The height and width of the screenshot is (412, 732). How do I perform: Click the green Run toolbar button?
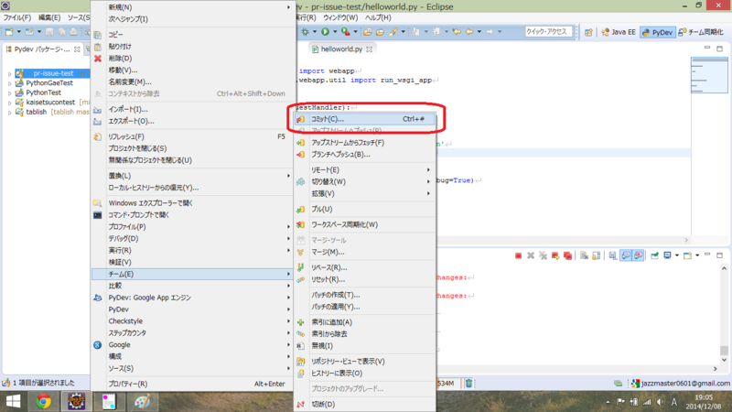coord(326,32)
